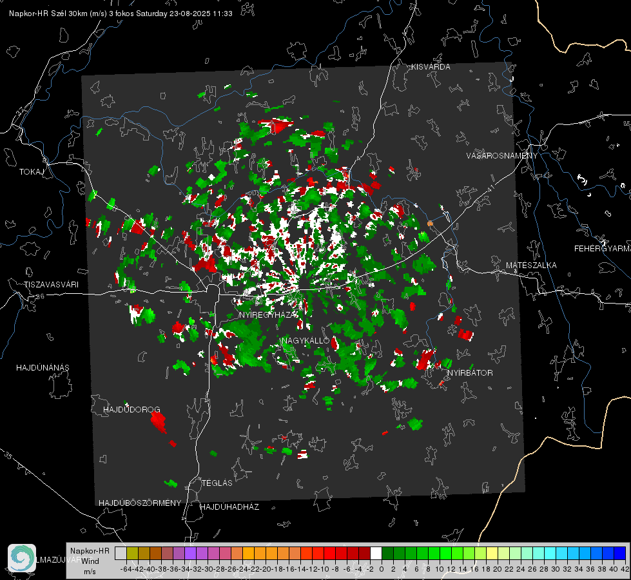
Task: Click the TISZAVASVÁRI label
Action: (51, 285)
